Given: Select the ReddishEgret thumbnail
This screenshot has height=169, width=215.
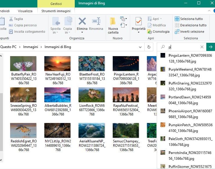Looking at the screenshot, I should click(x=23, y=131).
